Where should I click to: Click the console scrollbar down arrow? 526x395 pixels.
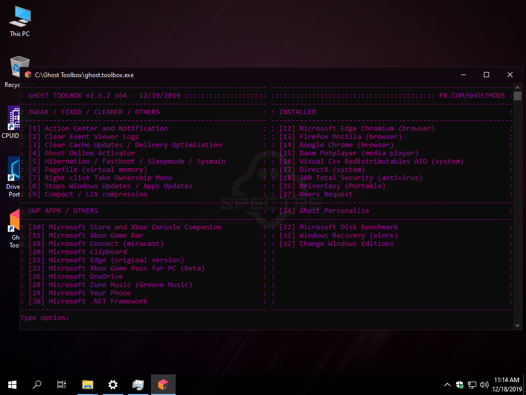[x=518, y=326]
